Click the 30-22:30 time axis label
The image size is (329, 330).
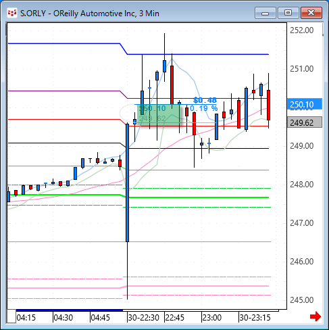pos(144,318)
